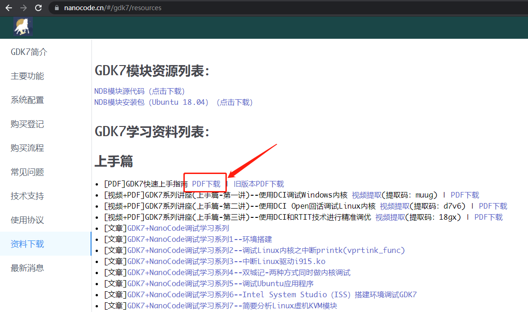528x312 pixels.
Task: Click the text (提取码: muug)
Action: tap(409, 195)
